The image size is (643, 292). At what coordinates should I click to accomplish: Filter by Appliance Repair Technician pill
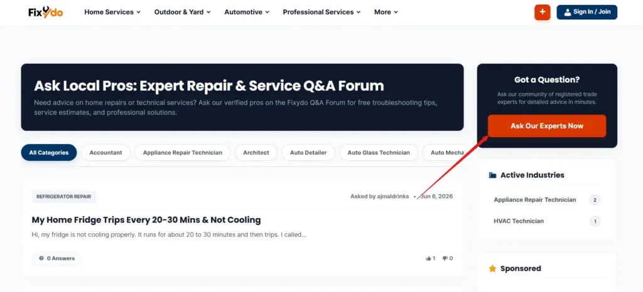(x=183, y=152)
